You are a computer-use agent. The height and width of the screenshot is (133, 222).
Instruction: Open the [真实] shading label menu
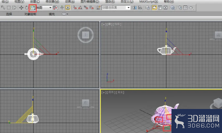[x=120, y=92]
